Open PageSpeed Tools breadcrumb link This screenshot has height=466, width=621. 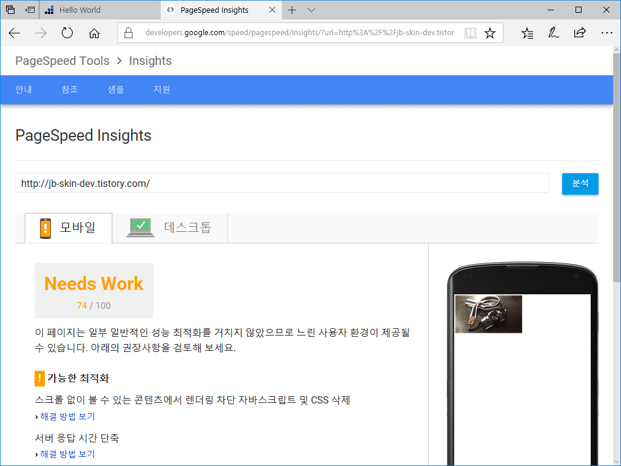pyautogui.click(x=62, y=61)
